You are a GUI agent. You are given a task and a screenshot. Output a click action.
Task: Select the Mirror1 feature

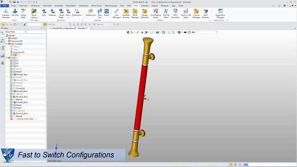(19, 116)
